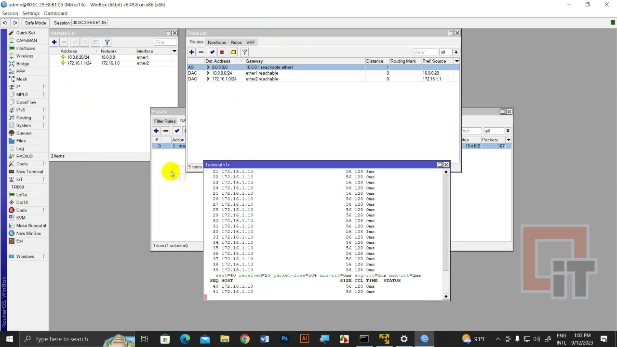Open PPP from sidebar

pyautogui.click(x=20, y=71)
